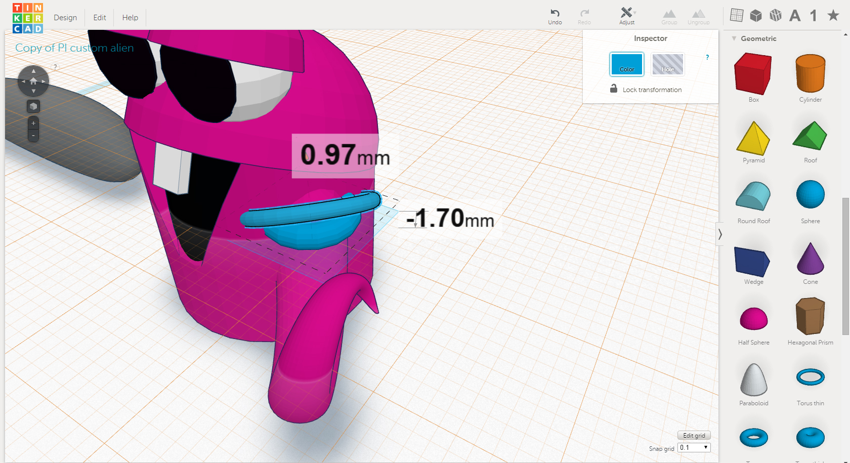The image size is (850, 463).
Task: Select the purple Cone shape
Action: (811, 259)
